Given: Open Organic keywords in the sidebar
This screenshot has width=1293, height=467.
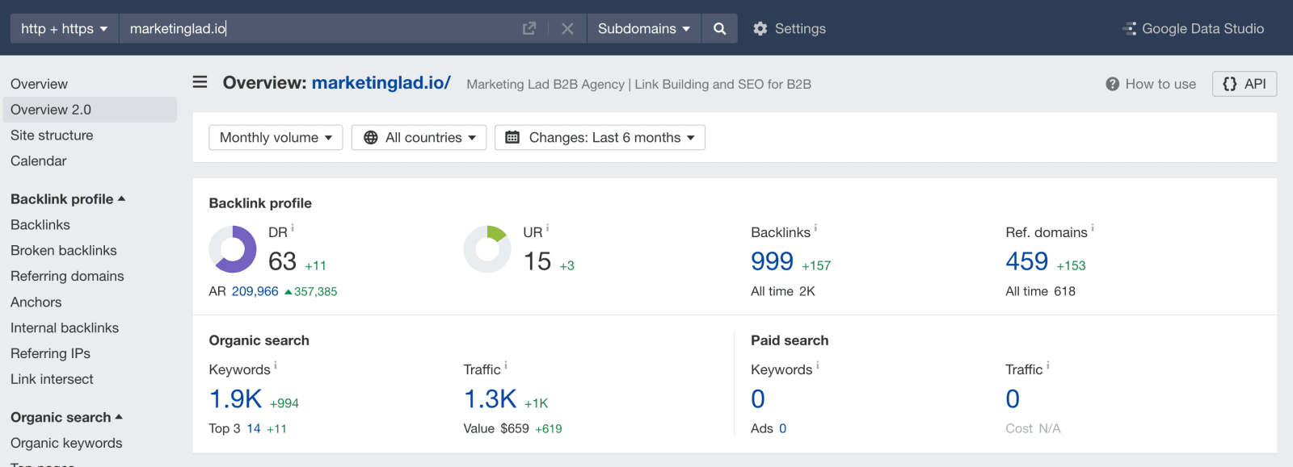Looking at the screenshot, I should 66,443.
